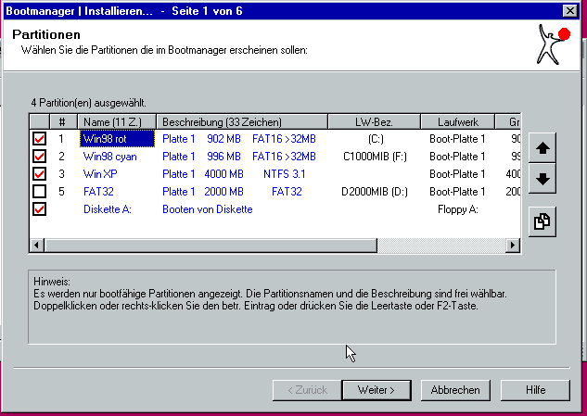Click the Laufwerk column header

tap(457, 121)
